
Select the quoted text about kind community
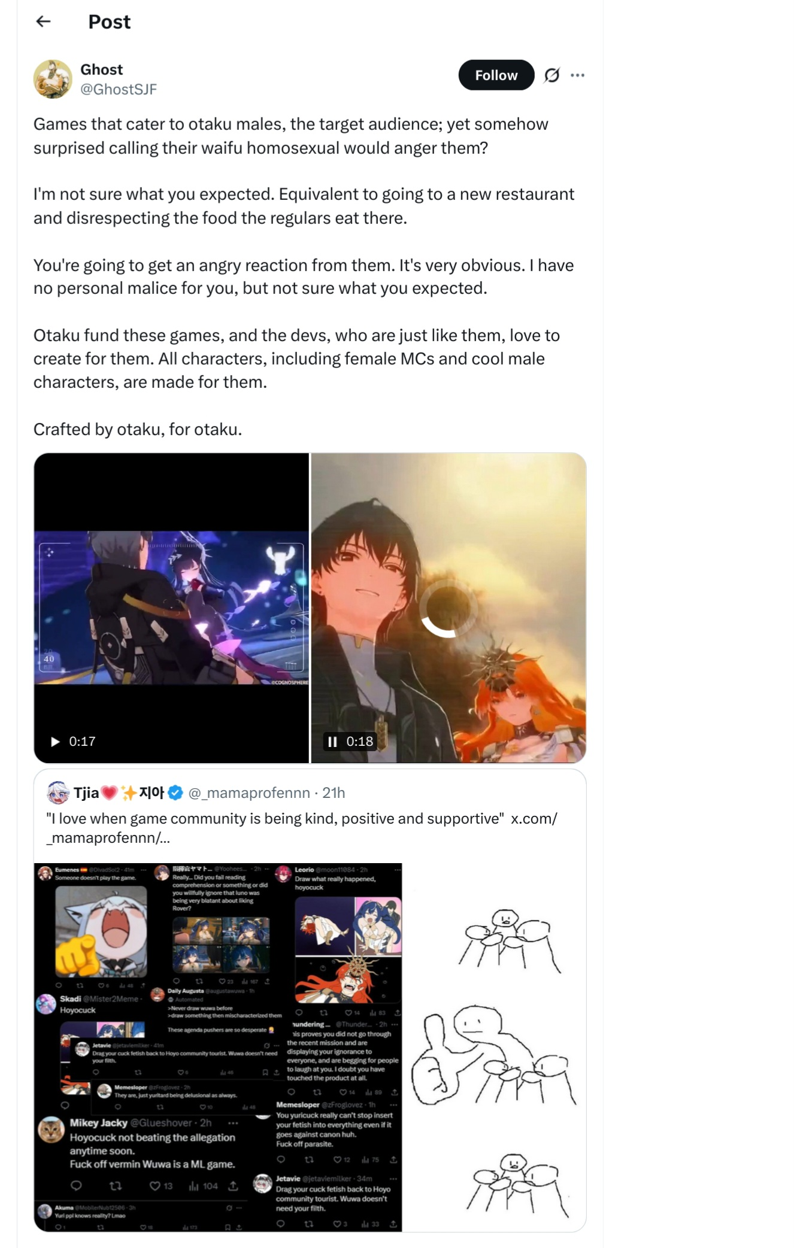pos(275,818)
